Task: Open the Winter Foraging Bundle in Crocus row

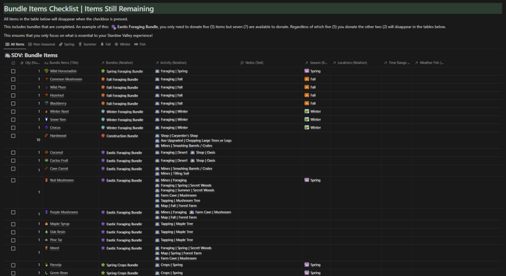Action: pos(125,128)
